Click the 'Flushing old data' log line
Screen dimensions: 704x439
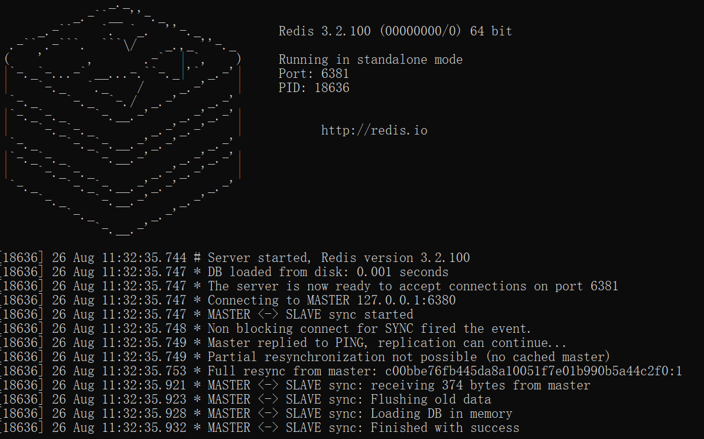tap(246, 399)
